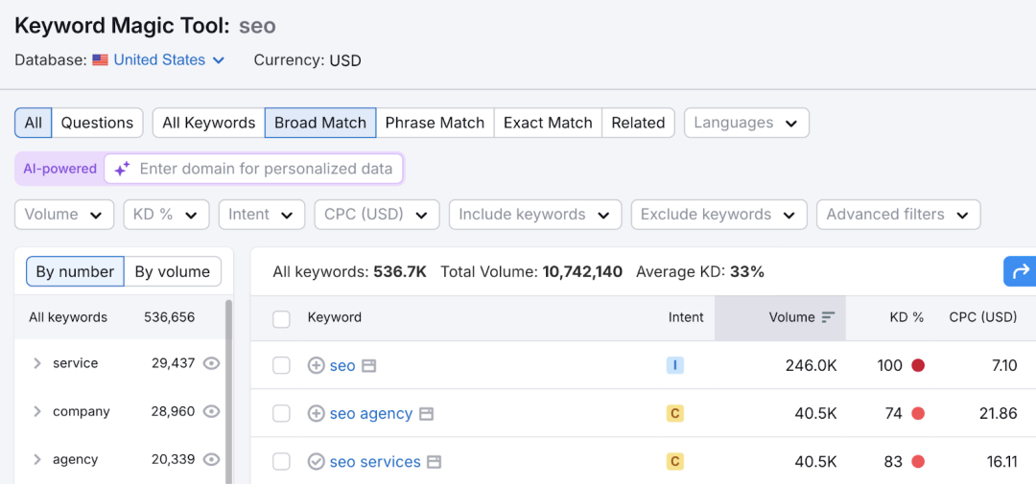The height and width of the screenshot is (484, 1036).
Task: Check the box for seo agency row
Action: tap(281, 413)
